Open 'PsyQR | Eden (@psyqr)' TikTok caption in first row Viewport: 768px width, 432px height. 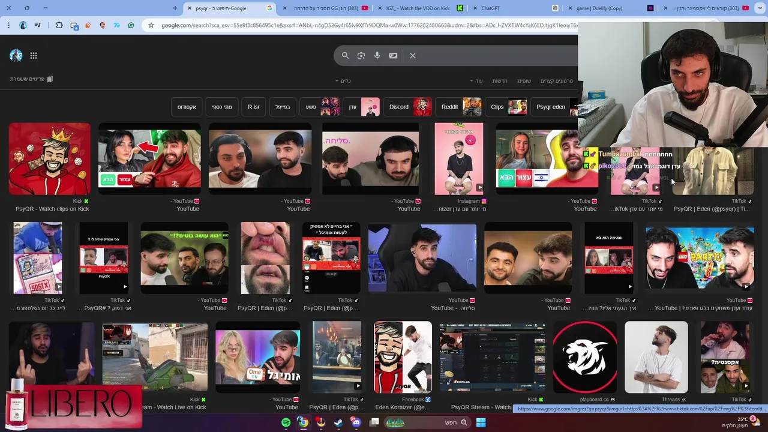coord(712,209)
